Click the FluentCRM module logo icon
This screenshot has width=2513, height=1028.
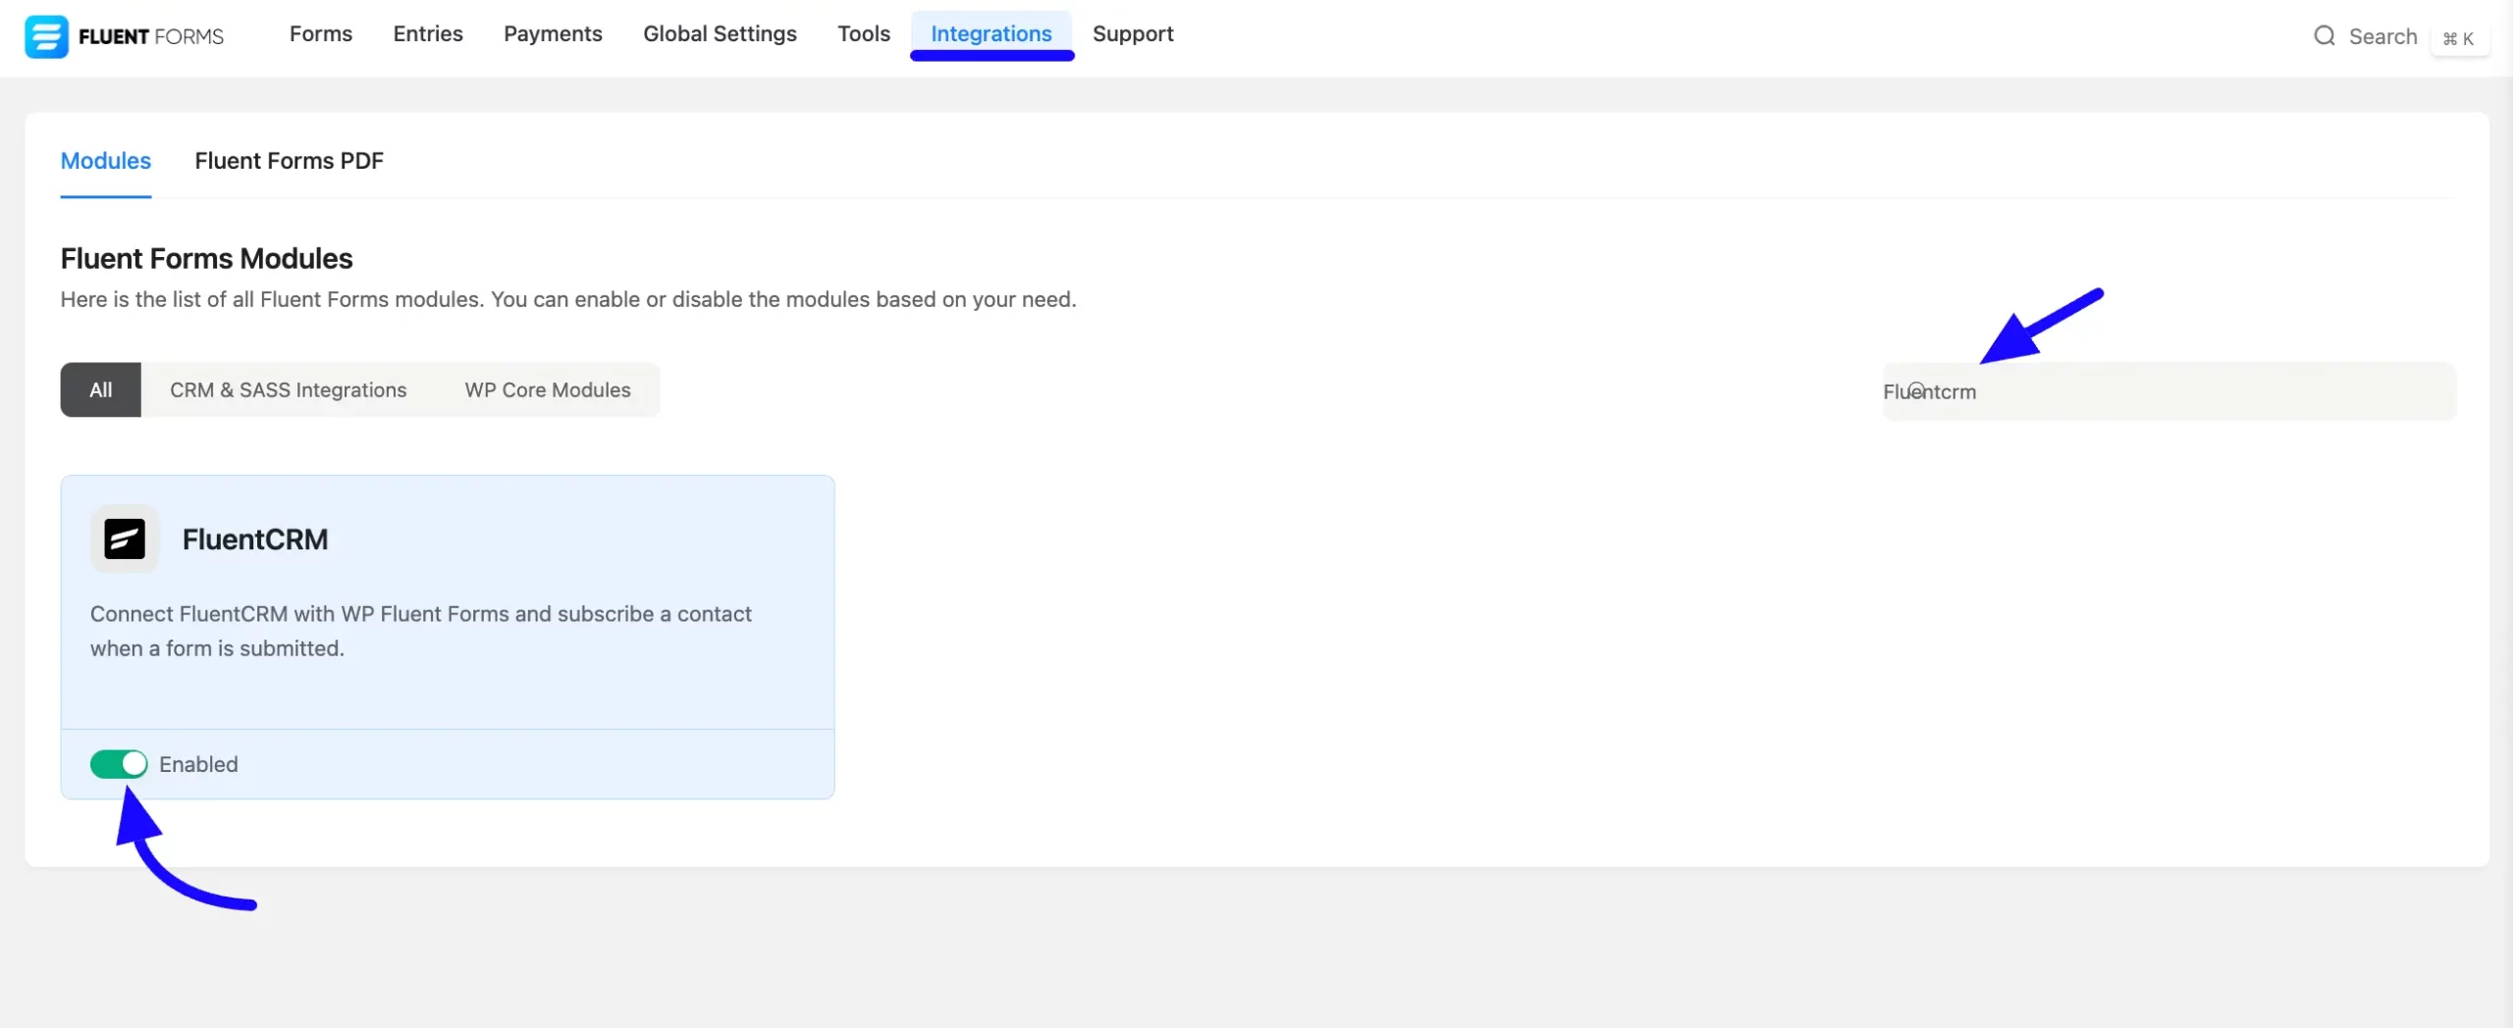[x=125, y=539]
